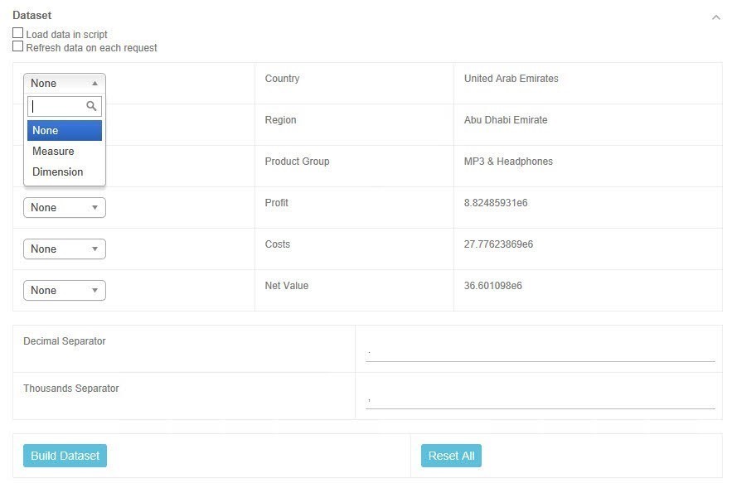The image size is (732, 483).
Task: Toggle Refresh data on each request
Action: click(18, 47)
